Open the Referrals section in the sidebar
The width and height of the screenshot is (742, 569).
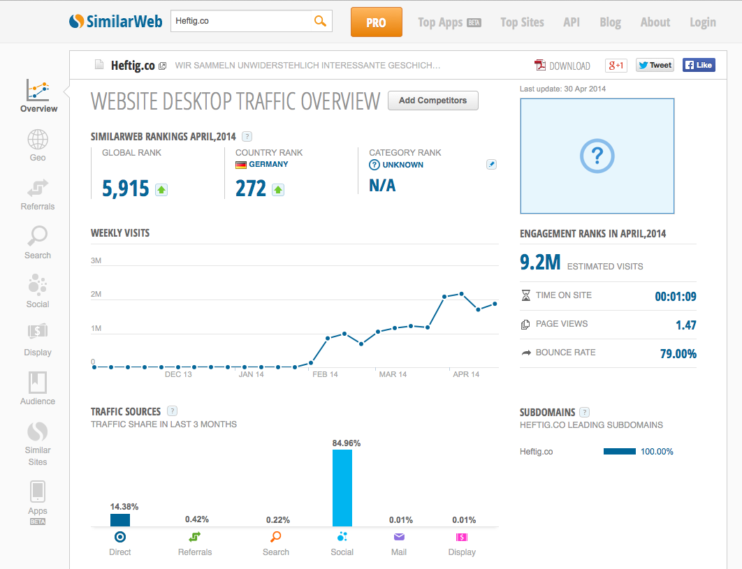[38, 194]
